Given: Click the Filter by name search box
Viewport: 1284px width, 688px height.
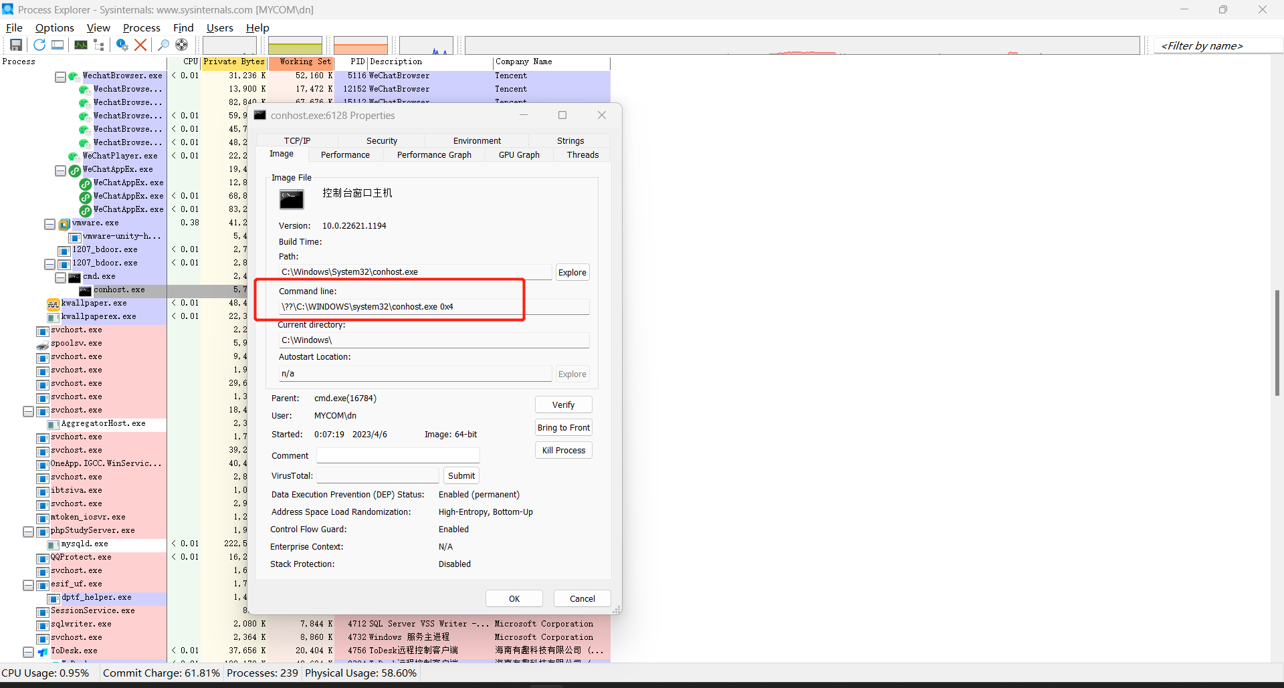Looking at the screenshot, I should click(x=1218, y=45).
